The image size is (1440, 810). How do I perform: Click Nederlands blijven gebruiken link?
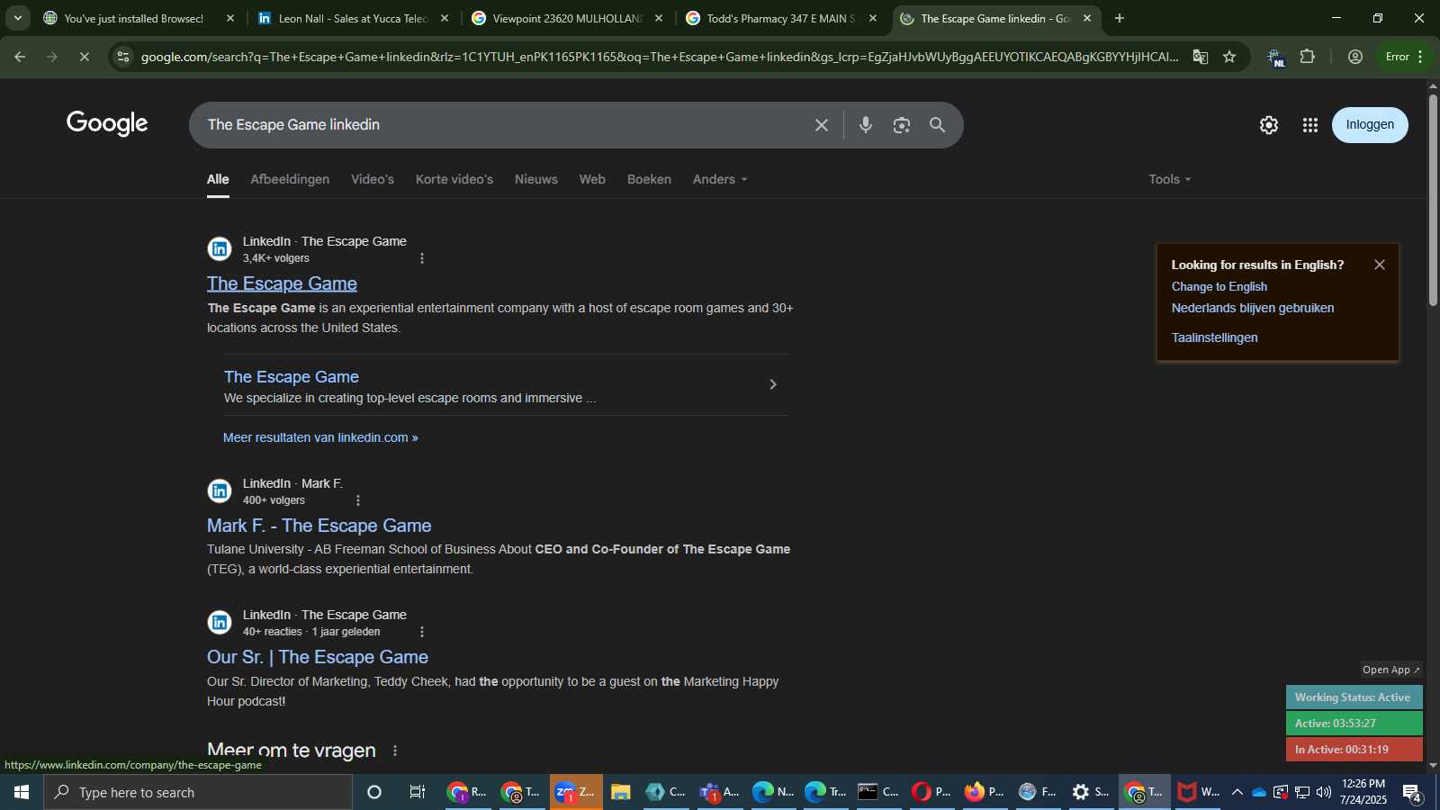tap(1253, 308)
